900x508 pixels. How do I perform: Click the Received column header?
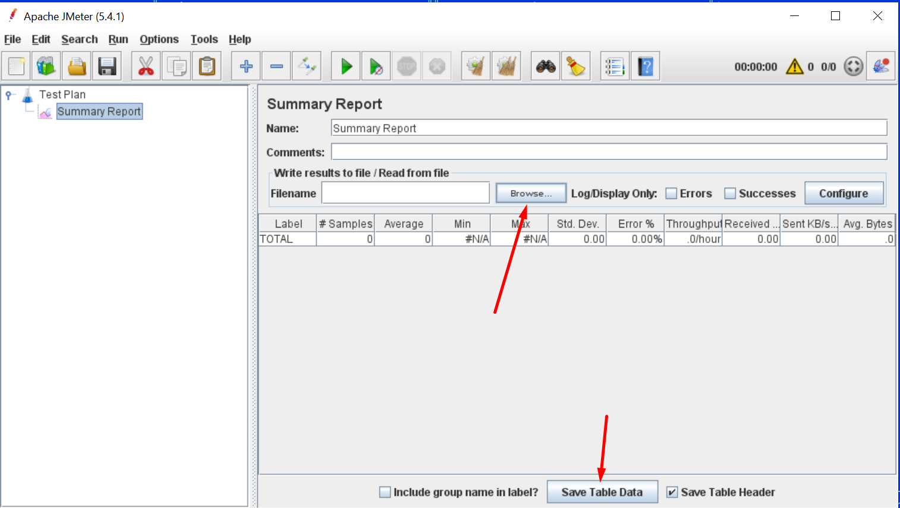tap(751, 223)
